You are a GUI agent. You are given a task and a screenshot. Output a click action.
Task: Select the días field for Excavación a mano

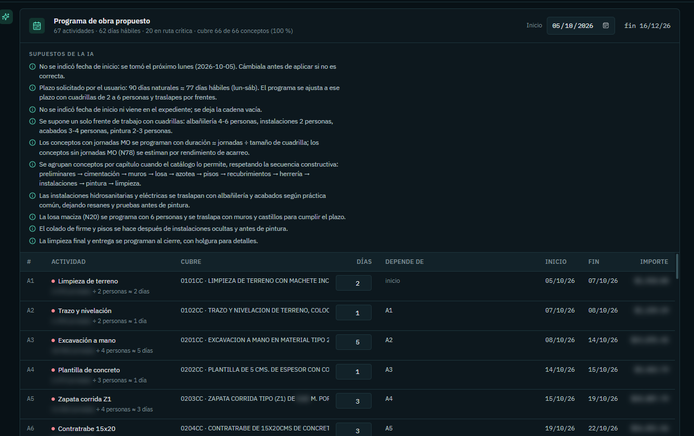pos(354,342)
